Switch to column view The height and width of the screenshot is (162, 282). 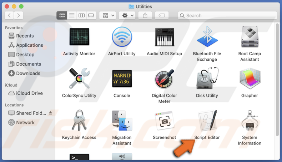(81, 15)
